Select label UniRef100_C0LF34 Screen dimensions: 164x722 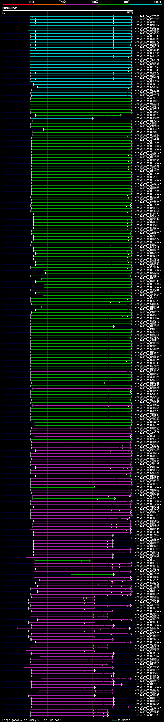pos(147,56)
